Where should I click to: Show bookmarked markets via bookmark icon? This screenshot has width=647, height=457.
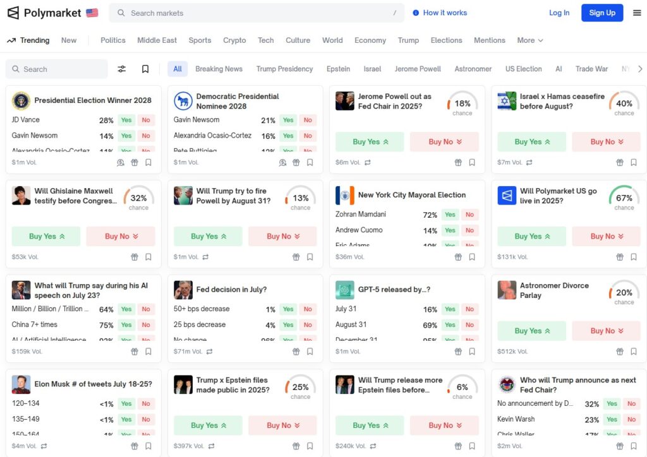pyautogui.click(x=145, y=69)
